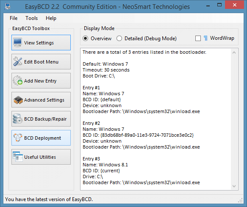Click the Advanced Settings chip icon
This screenshot has height=207, width=247.
(x=18, y=100)
